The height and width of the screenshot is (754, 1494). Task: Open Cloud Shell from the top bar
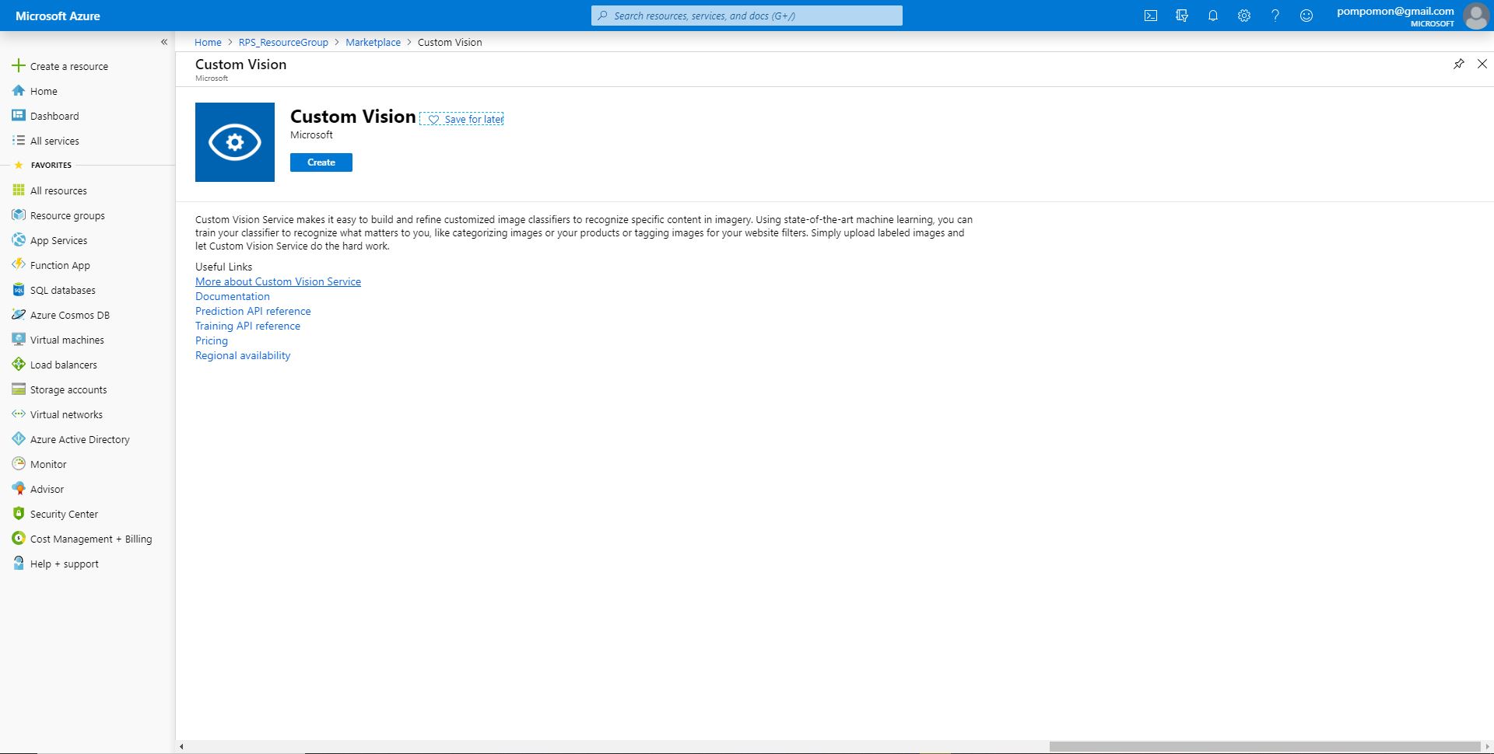tap(1151, 16)
